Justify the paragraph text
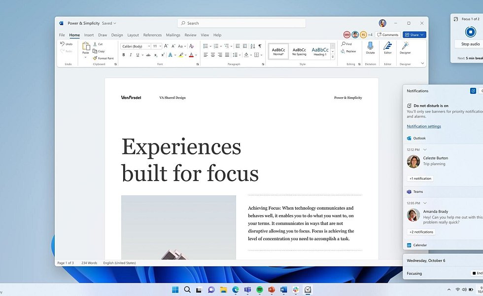This screenshot has height=296, width=483. pos(227,55)
